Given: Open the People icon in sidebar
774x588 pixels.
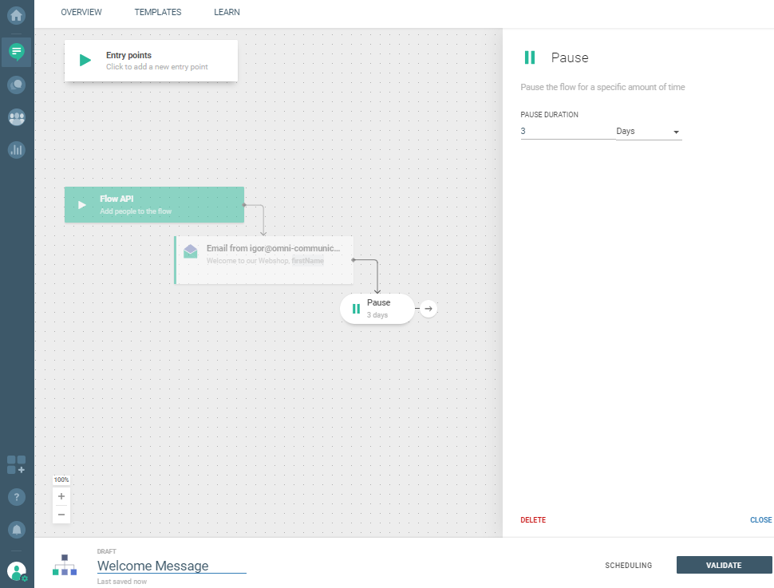Looking at the screenshot, I should [17, 116].
